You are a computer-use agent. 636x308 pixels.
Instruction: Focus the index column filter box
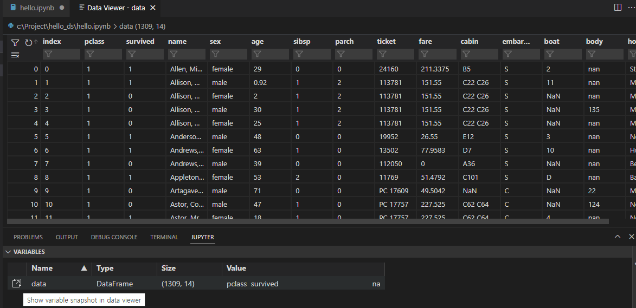point(62,54)
